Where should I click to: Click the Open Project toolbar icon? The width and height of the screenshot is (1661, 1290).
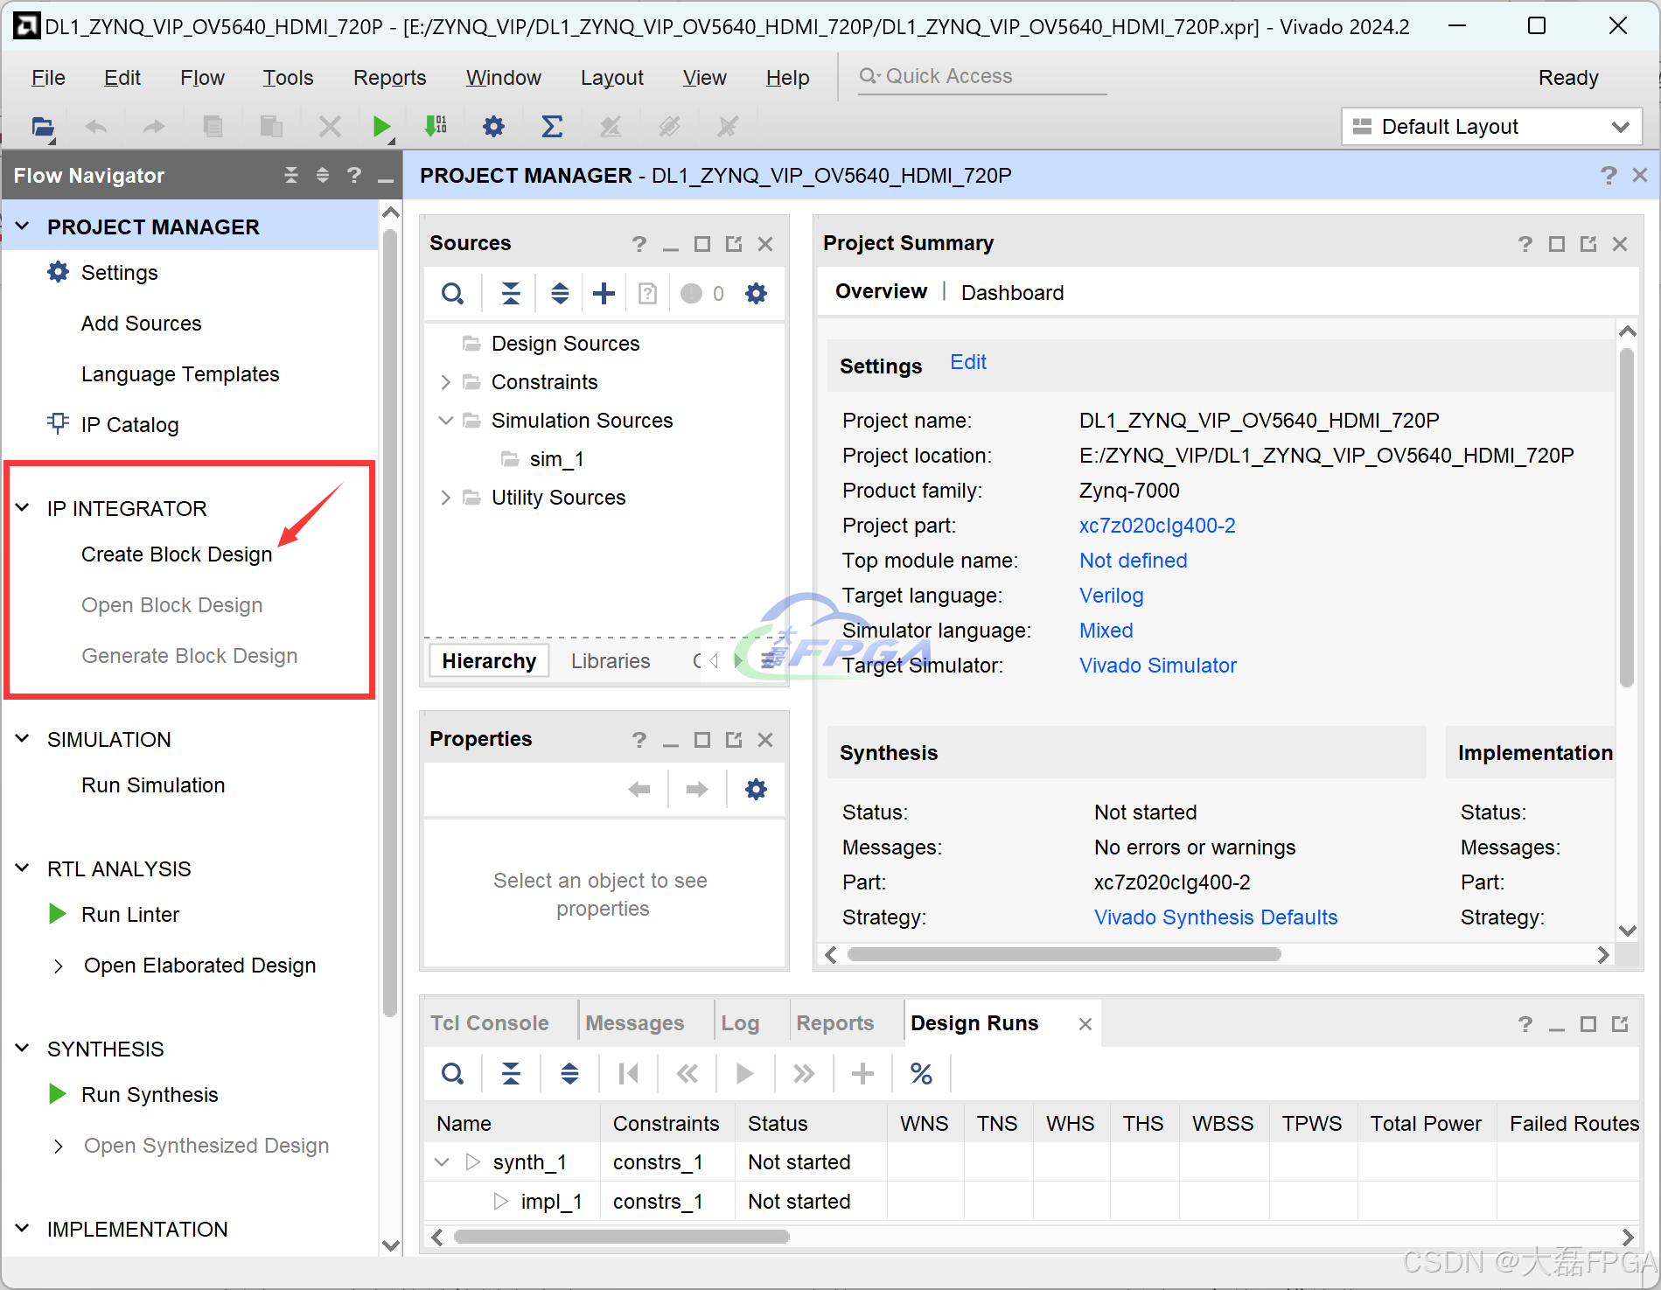pos(43,127)
